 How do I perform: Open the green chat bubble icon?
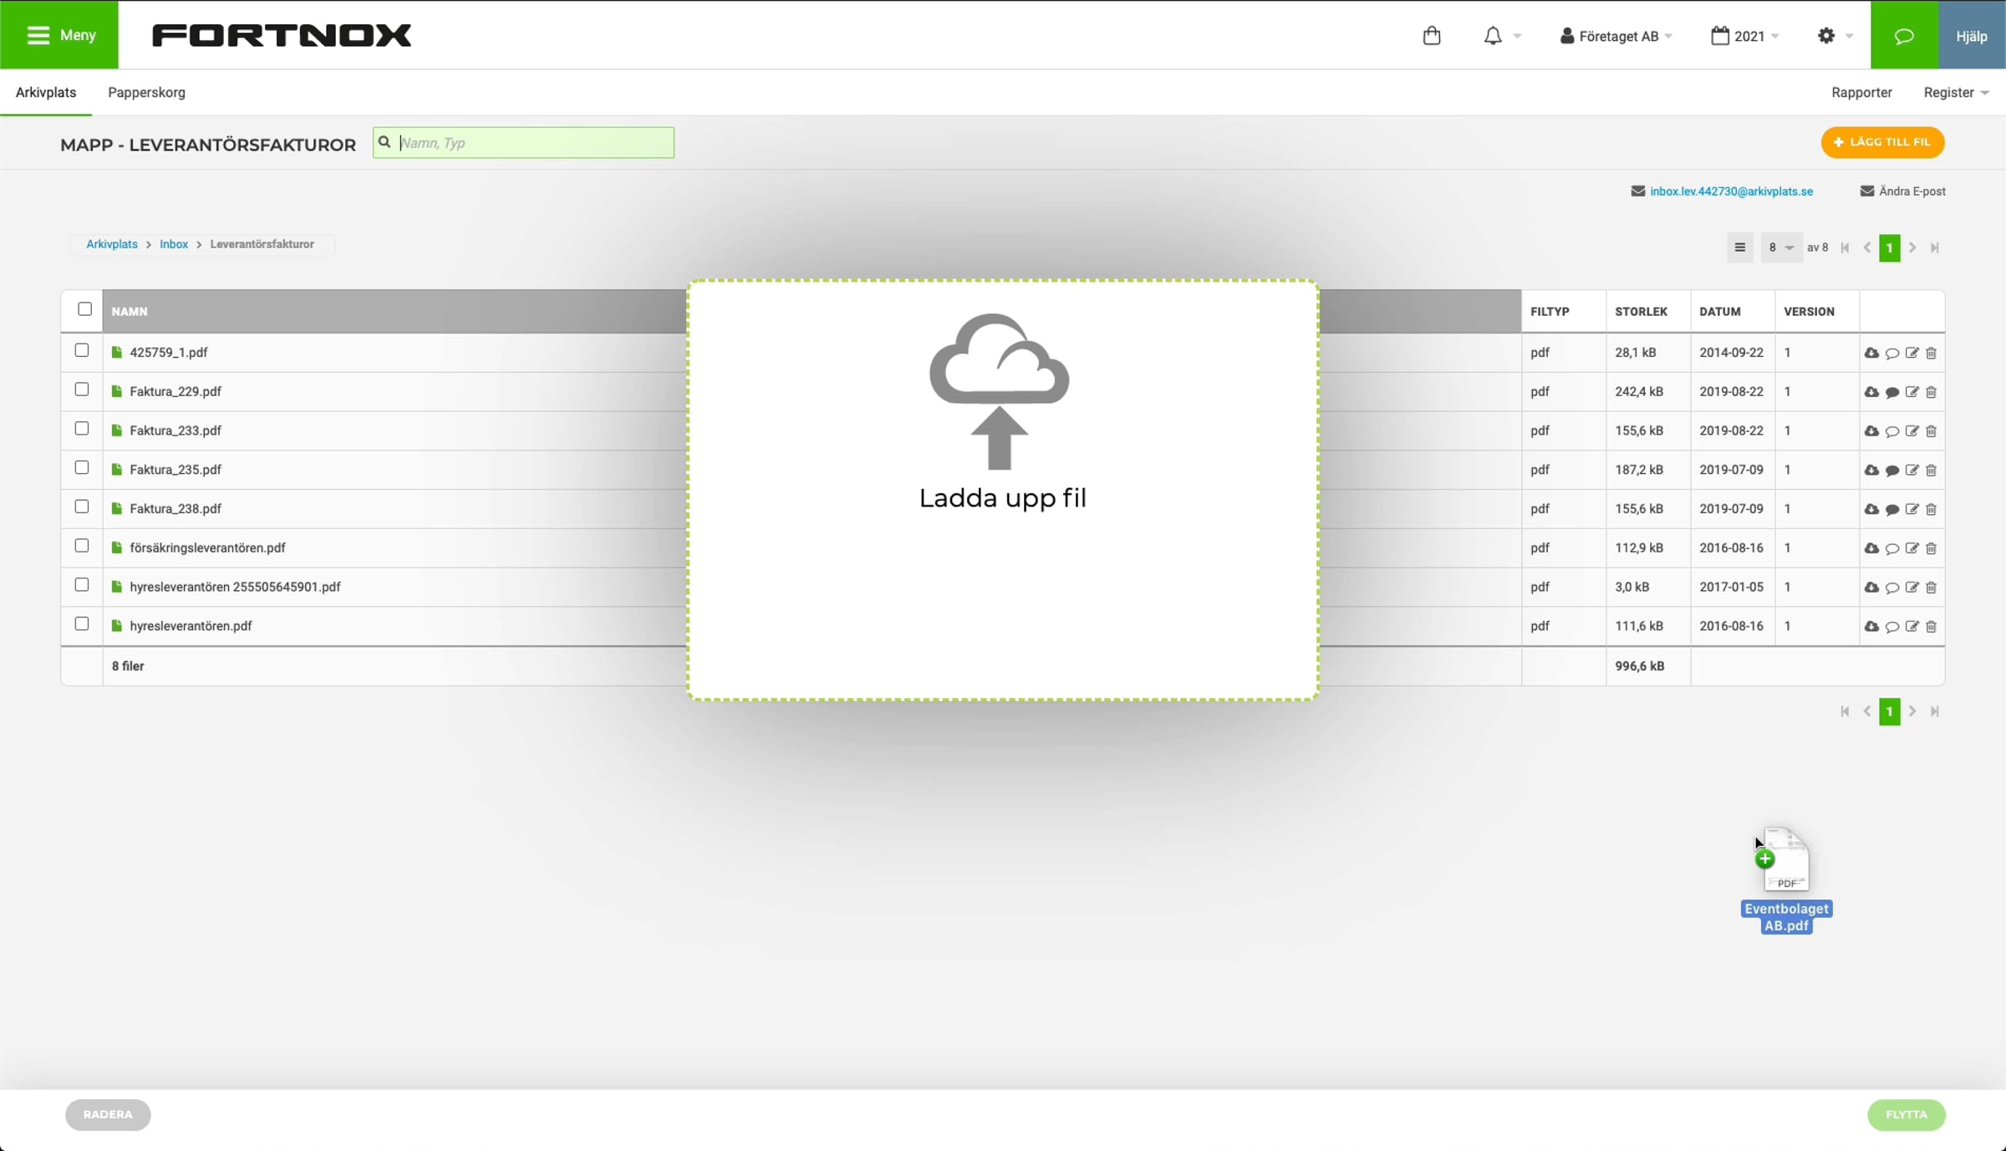click(x=1904, y=36)
